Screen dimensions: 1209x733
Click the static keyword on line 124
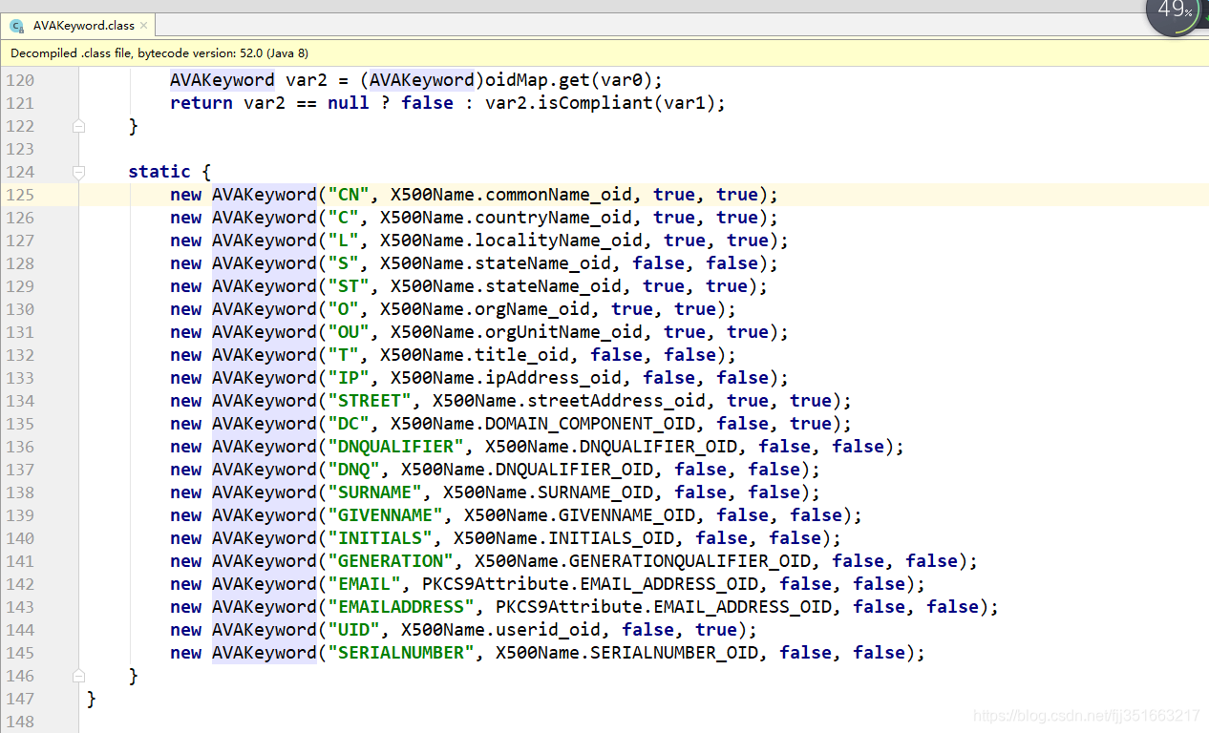[x=159, y=172]
